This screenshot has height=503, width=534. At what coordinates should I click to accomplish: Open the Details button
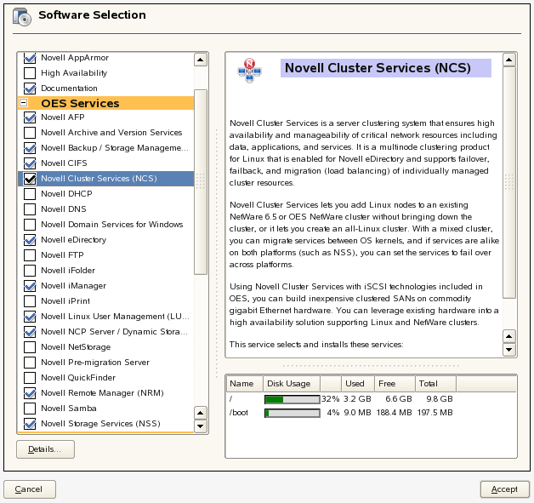click(x=45, y=449)
